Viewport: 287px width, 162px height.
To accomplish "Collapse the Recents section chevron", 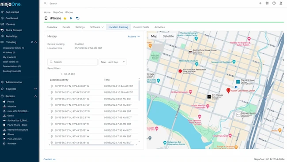I will (x=35, y=96).
